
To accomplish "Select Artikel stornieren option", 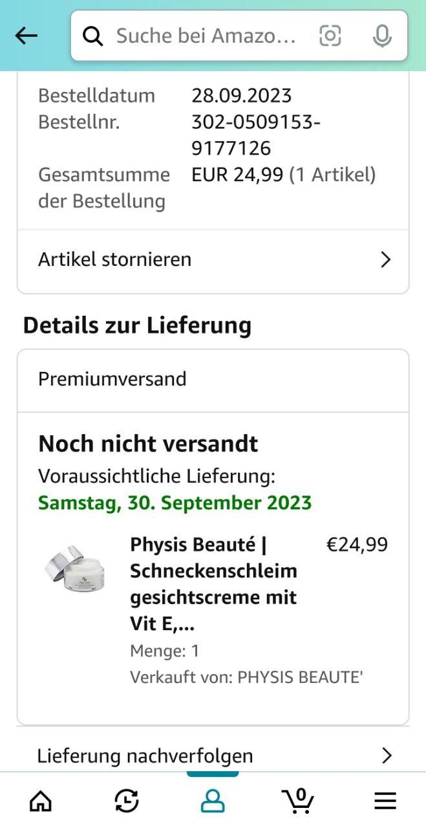I will (x=115, y=260).
